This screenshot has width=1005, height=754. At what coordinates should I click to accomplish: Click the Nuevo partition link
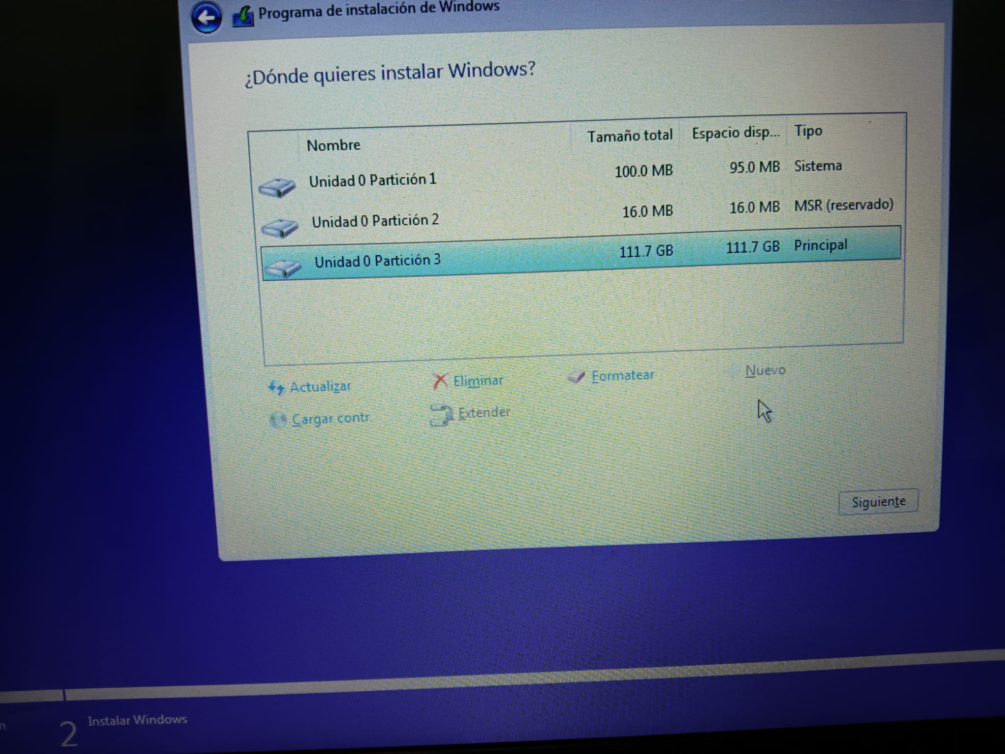(x=765, y=371)
